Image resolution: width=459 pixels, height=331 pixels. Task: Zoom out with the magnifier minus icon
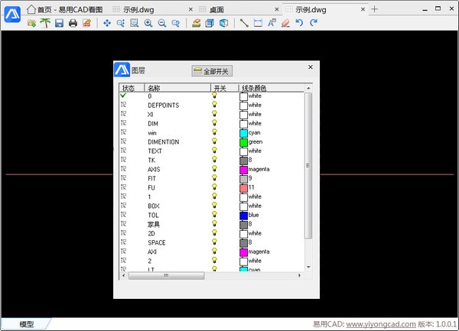pos(161,24)
